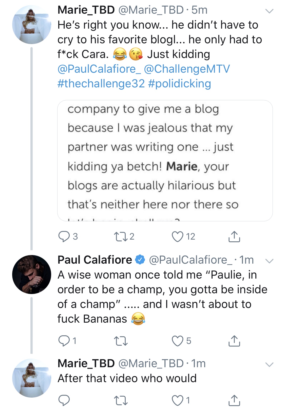Screen dimensions: 285x409
Task: Open Paul Calafiore's profile picture
Action: click(32, 274)
